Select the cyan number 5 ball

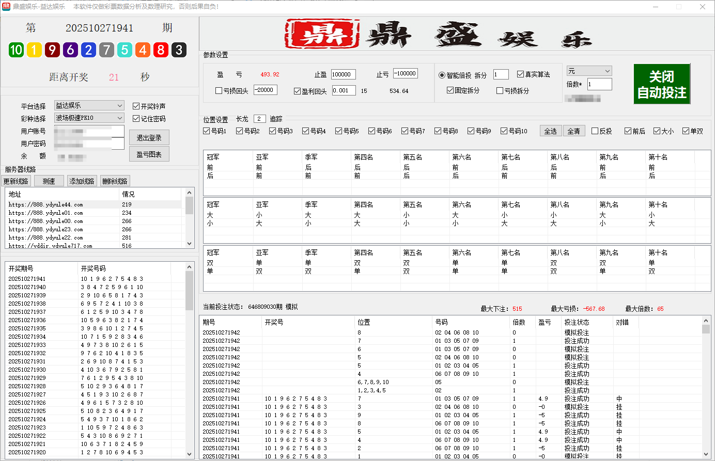click(x=125, y=50)
